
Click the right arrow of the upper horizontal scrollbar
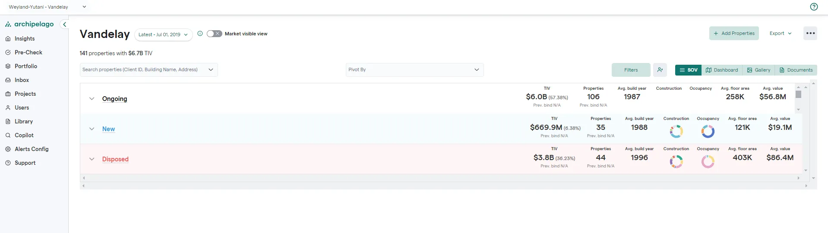click(798, 178)
